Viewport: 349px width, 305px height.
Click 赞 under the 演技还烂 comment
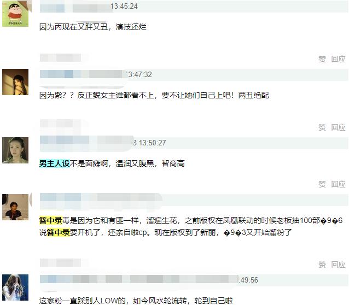(322, 59)
